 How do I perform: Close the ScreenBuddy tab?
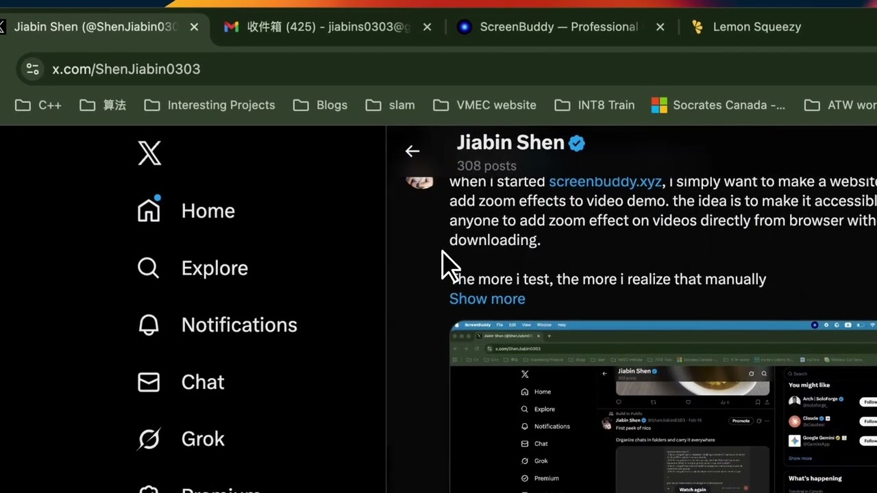click(660, 27)
